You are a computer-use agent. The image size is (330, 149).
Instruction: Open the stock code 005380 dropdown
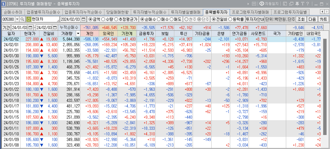click(17, 19)
